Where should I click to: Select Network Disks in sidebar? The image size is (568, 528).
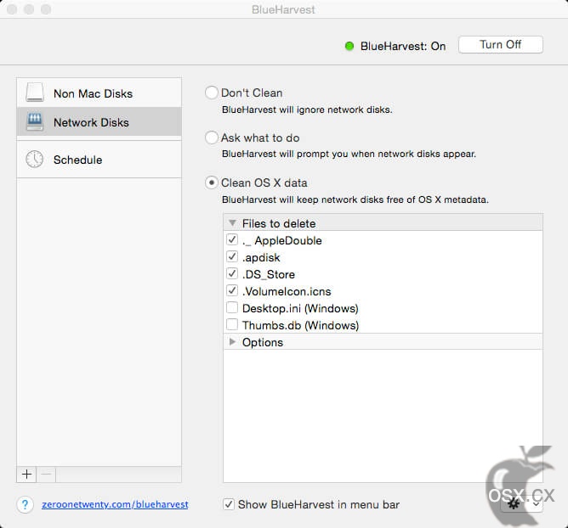[99, 121]
